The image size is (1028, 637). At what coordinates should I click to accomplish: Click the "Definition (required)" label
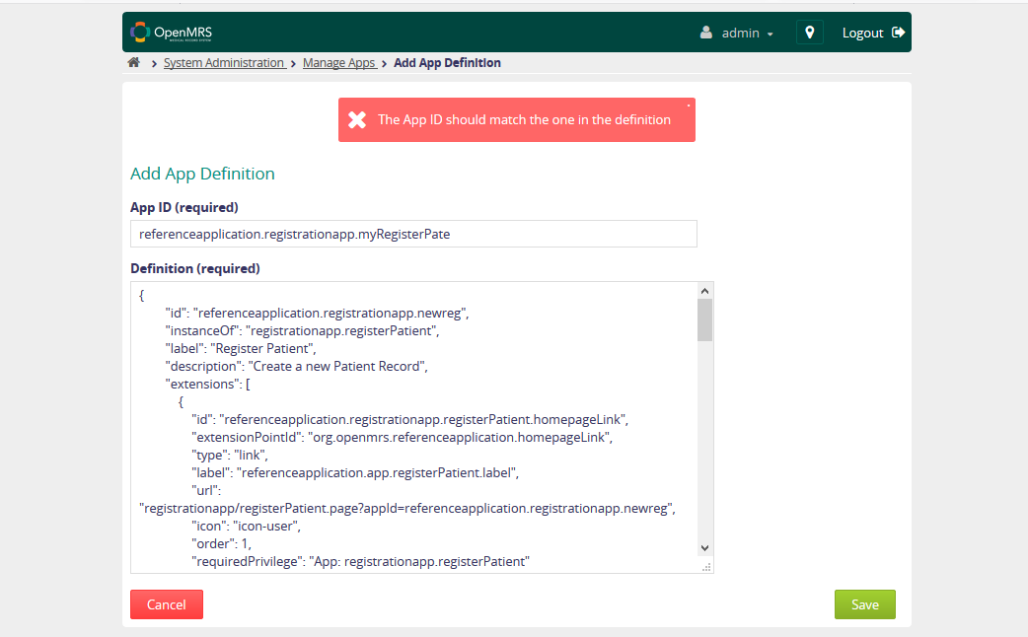coord(195,268)
